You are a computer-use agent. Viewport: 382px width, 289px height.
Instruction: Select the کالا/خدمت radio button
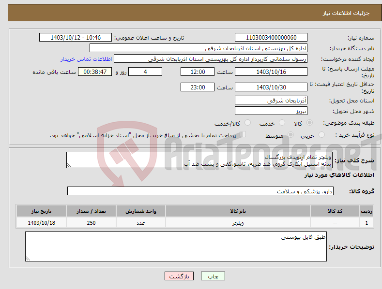click(x=247, y=123)
